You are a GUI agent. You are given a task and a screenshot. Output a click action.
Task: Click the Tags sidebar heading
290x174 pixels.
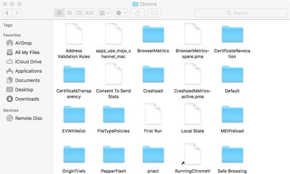pyautogui.click(x=8, y=25)
